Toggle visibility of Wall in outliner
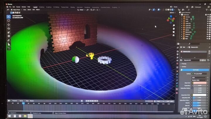 [x=207, y=38]
